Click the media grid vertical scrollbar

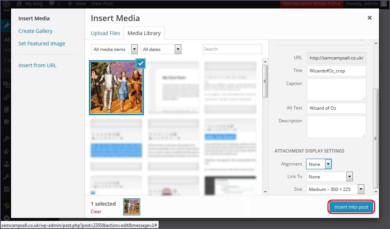(265, 81)
